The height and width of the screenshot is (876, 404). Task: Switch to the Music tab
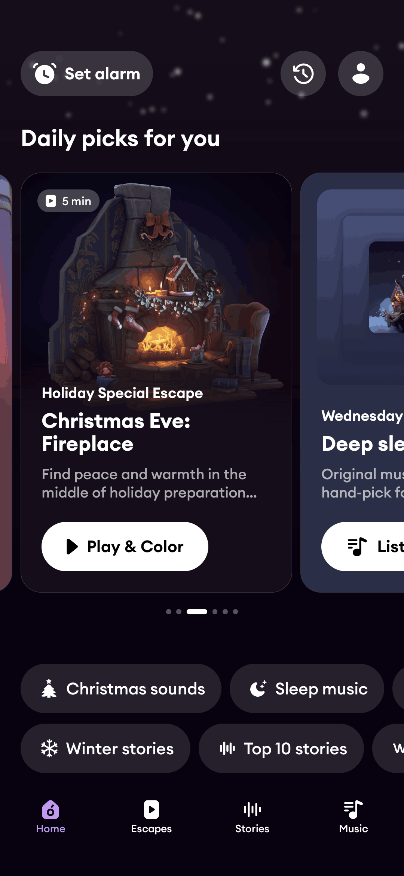353,817
